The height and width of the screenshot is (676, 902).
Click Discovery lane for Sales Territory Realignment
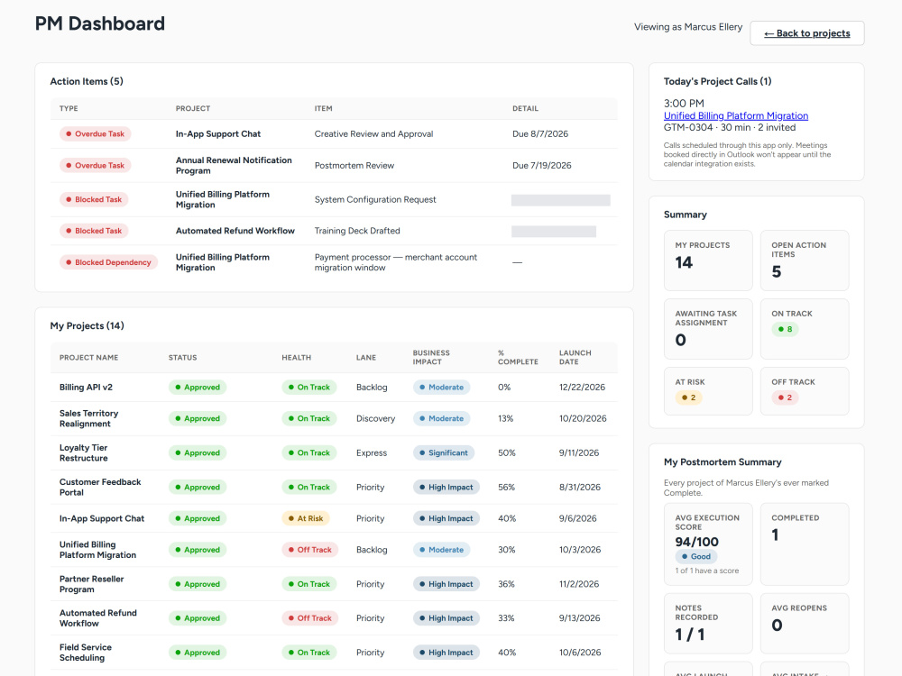coord(375,418)
